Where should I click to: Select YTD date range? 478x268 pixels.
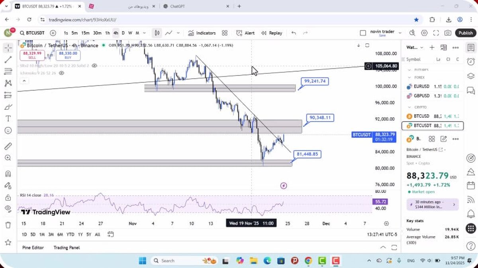point(70,235)
